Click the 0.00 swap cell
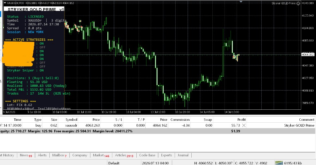Image resolution: width=316 pixels, height=165 pixels. click(x=209, y=125)
